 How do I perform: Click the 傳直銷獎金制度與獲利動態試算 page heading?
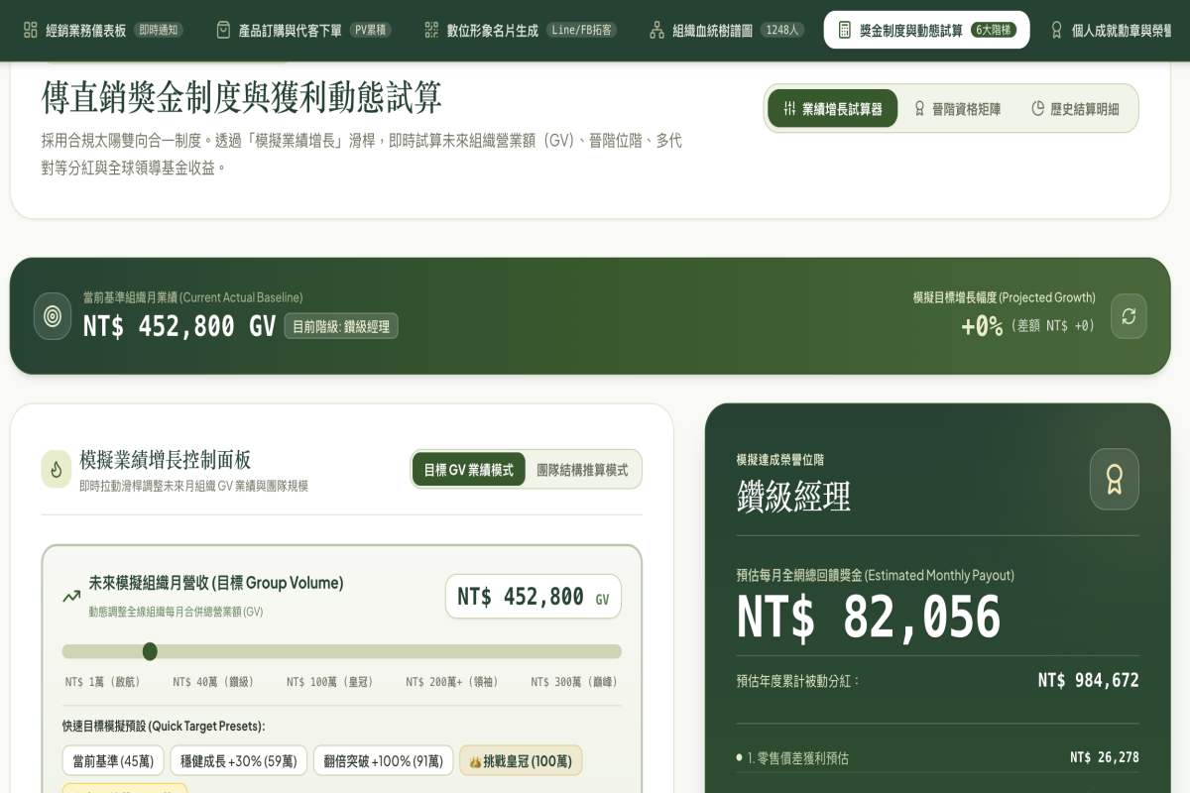pos(242,97)
